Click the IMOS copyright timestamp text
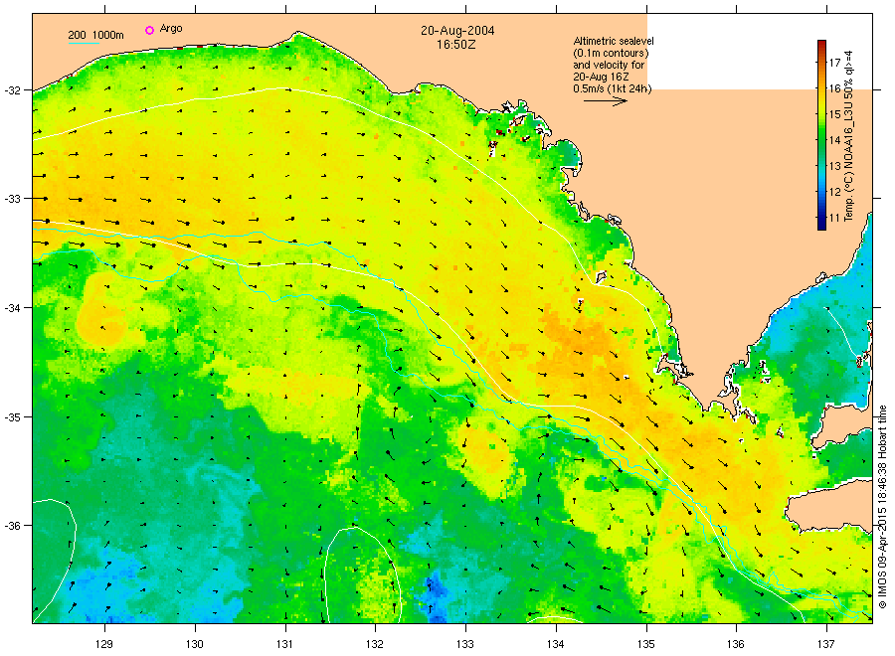This screenshot has height=656, width=895. point(882,507)
